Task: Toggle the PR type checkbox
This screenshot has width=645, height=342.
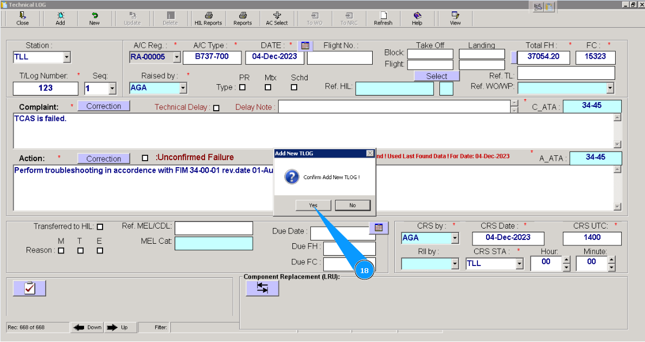Action: click(242, 87)
